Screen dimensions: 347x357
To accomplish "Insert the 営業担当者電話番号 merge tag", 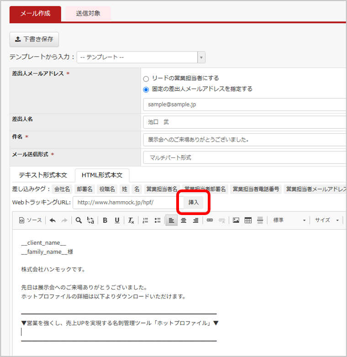I will pos(256,189).
